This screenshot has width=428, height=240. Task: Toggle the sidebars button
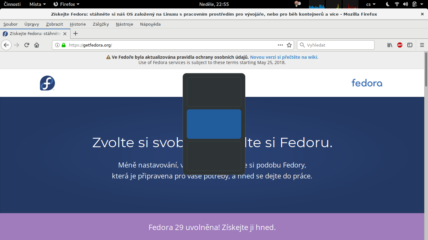click(x=410, y=45)
